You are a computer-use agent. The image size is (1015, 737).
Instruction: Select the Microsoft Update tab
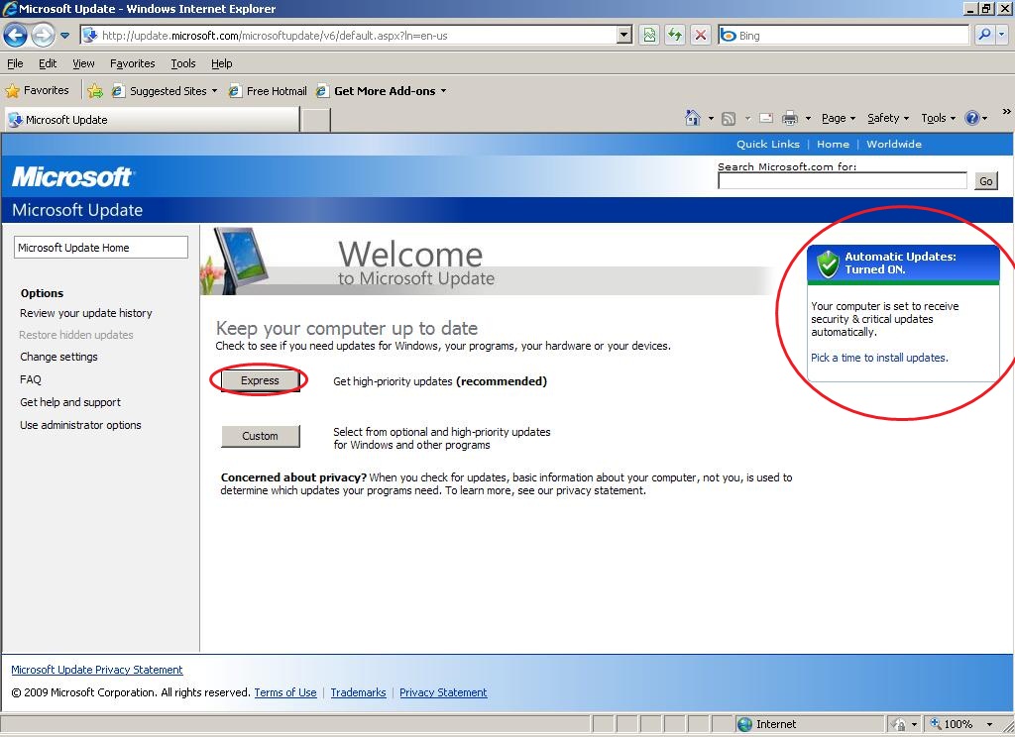pyautogui.click(x=152, y=120)
